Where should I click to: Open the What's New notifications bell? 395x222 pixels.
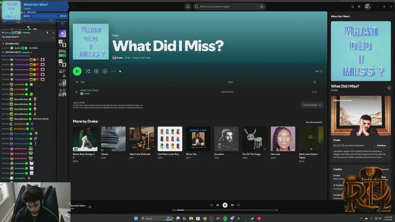coord(353,6)
